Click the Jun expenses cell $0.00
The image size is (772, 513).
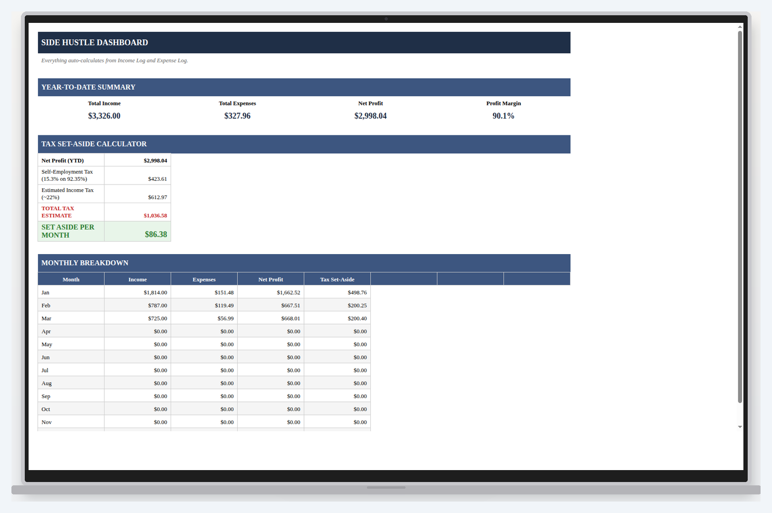click(x=204, y=357)
